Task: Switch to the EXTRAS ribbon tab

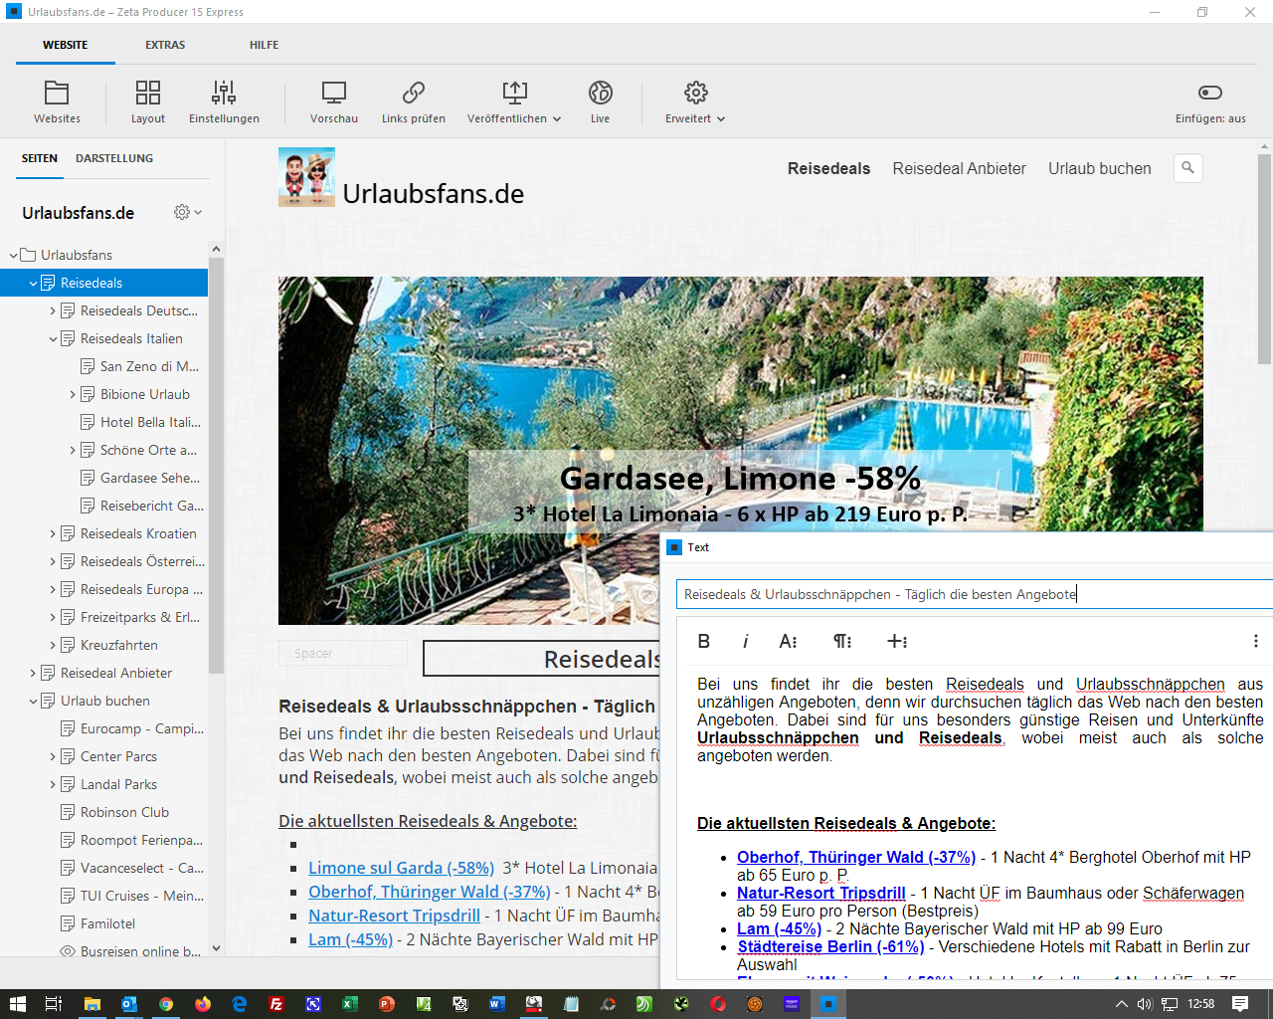Action: pyautogui.click(x=165, y=45)
